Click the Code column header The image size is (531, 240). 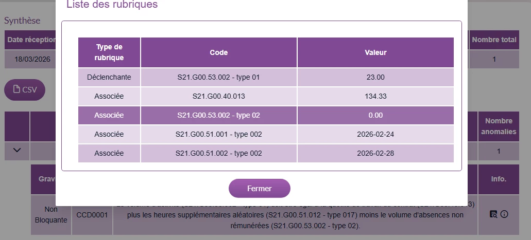coord(218,52)
